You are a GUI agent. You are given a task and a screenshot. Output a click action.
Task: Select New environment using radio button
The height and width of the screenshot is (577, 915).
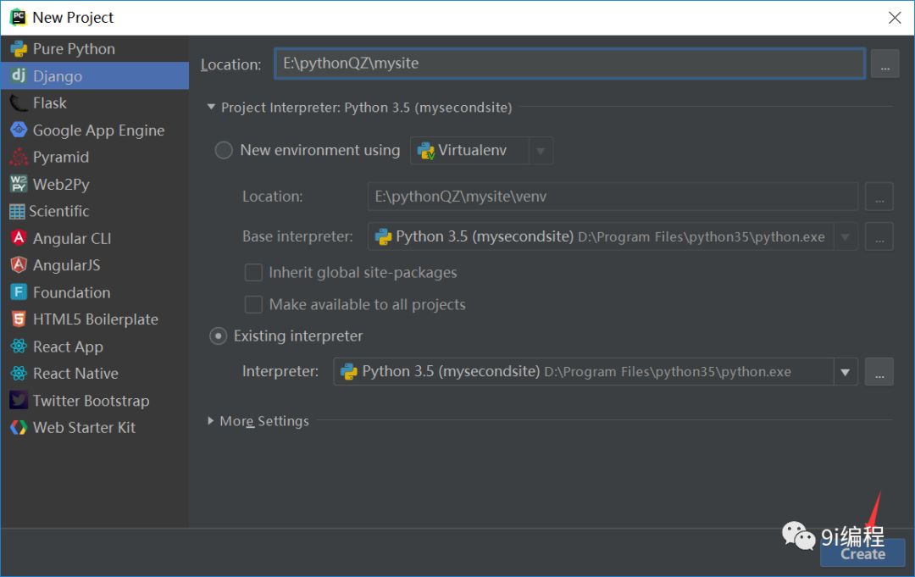coord(224,151)
